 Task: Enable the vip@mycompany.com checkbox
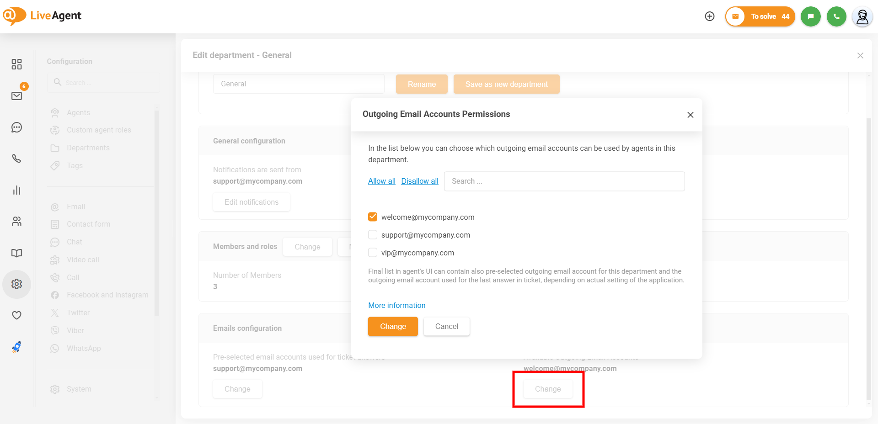point(373,253)
